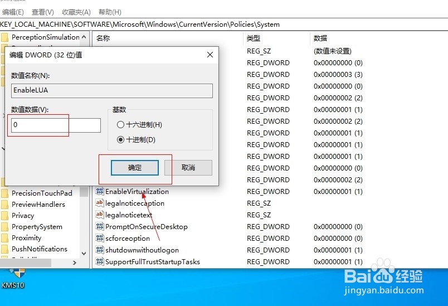Click the 0x00000003 (3) data cell

[x=338, y=75]
